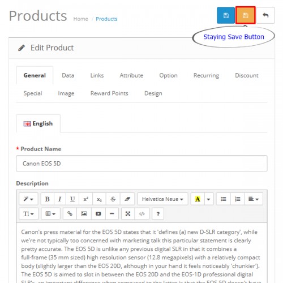
Task: Select the General tab
Action: pyautogui.click(x=35, y=75)
